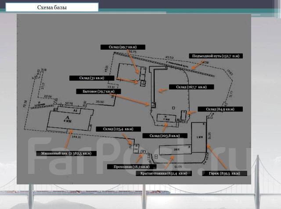This screenshot has height=209, width=281.
Task: Click the "2КН" covered parking building
Action: coord(176,150)
